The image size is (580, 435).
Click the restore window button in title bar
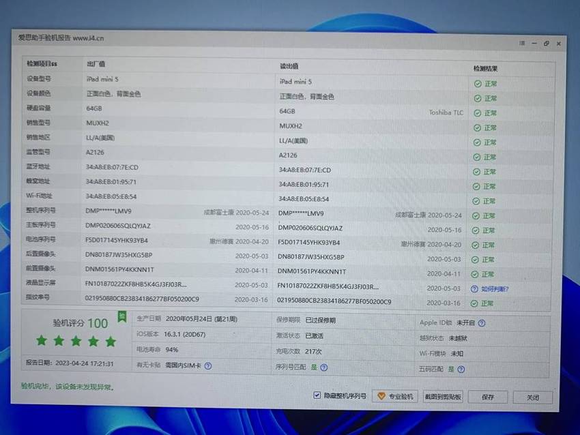click(547, 44)
